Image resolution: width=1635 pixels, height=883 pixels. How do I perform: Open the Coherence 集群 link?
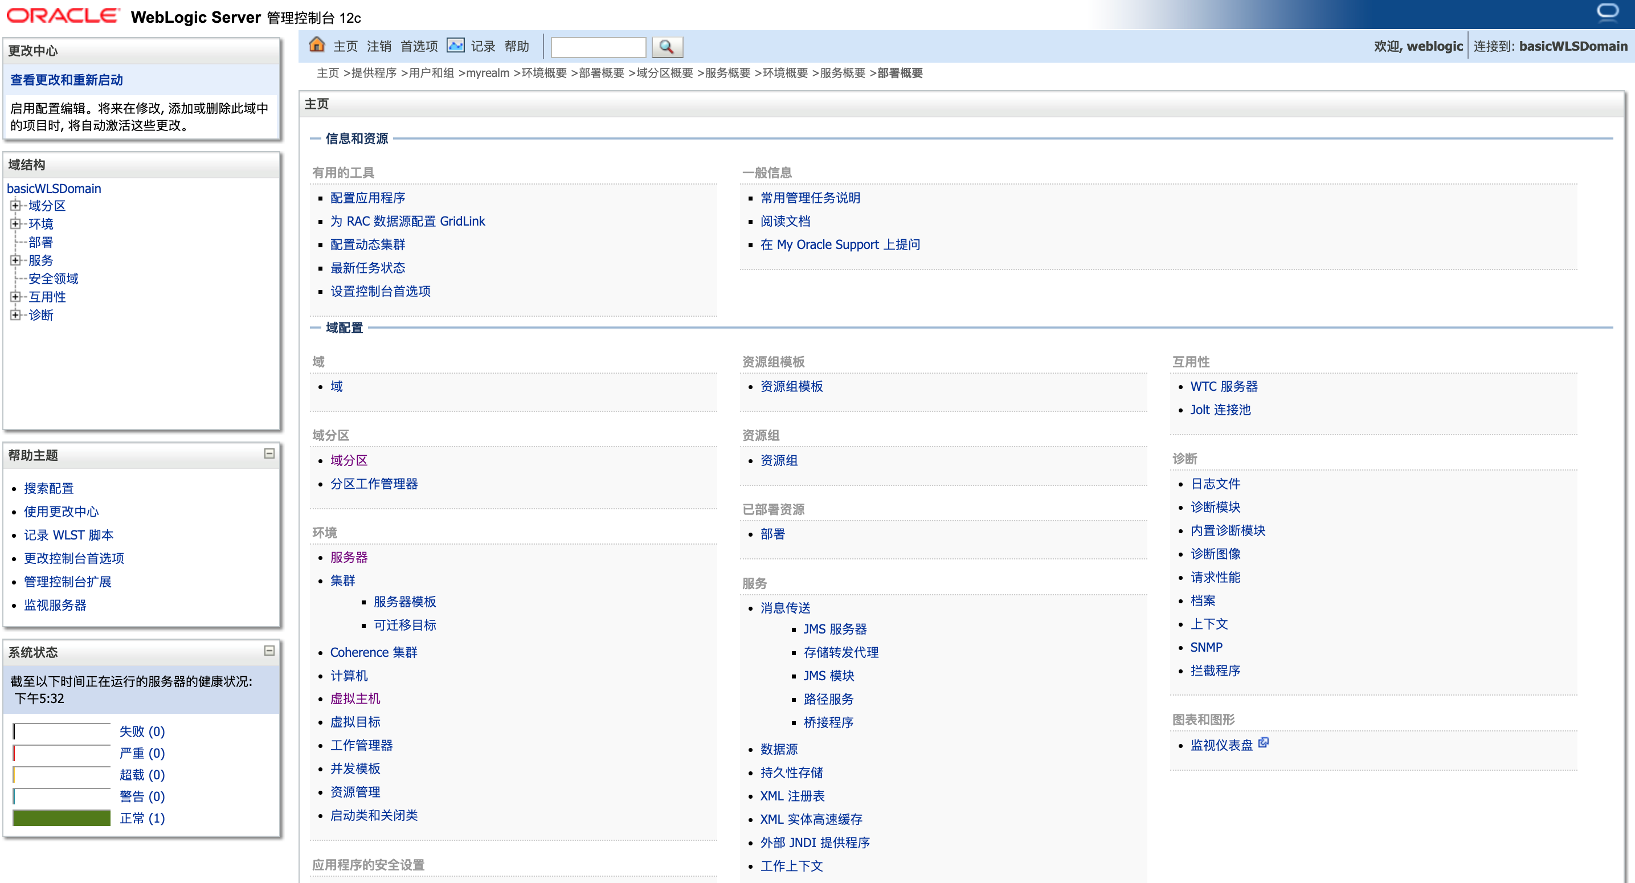pyautogui.click(x=374, y=653)
